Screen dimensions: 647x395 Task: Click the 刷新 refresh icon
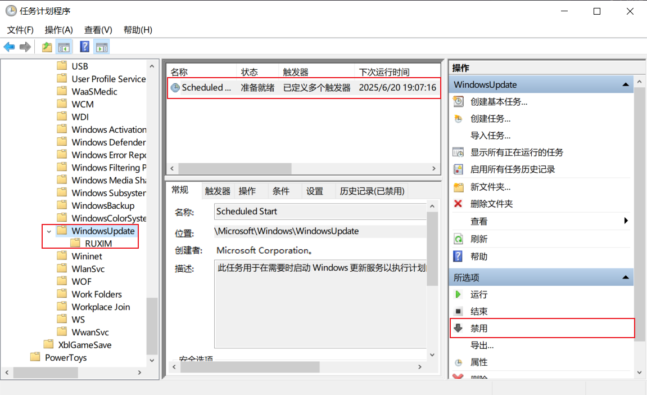click(x=459, y=239)
